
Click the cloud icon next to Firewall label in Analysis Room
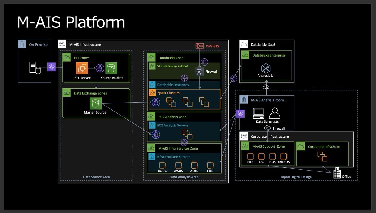coord(268,128)
